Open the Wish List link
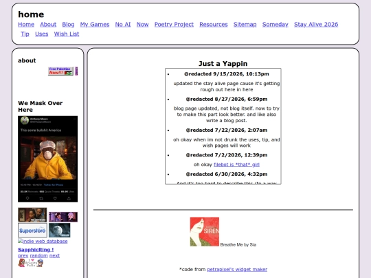 [x=67, y=34]
